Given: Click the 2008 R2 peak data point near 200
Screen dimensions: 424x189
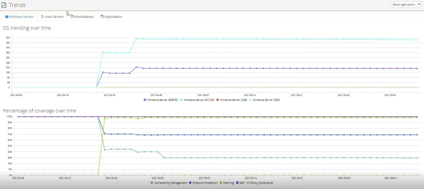Looking at the screenshot, I should click(136, 67).
